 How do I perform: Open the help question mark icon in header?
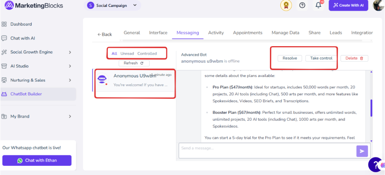tap(302, 5)
